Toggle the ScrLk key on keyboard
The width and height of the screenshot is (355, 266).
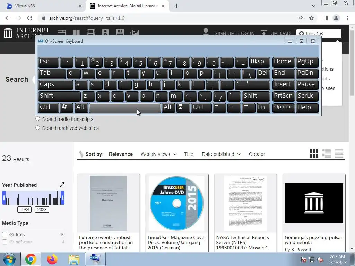(307, 96)
